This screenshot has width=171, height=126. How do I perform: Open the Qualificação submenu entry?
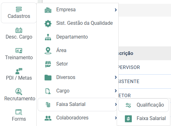143,105
